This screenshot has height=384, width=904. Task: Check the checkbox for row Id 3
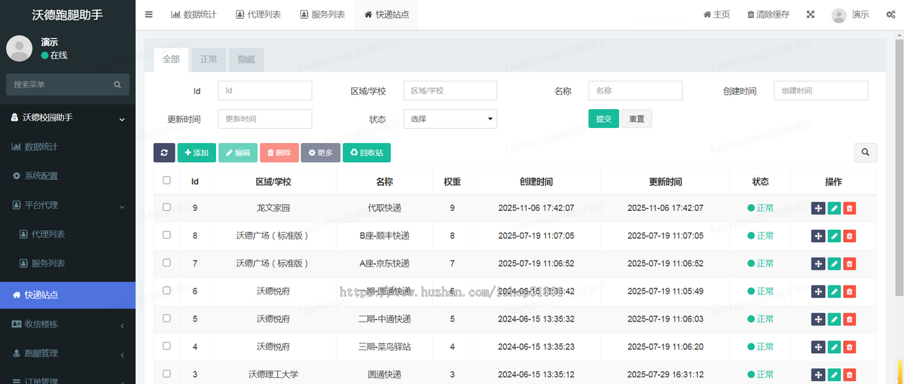(166, 374)
